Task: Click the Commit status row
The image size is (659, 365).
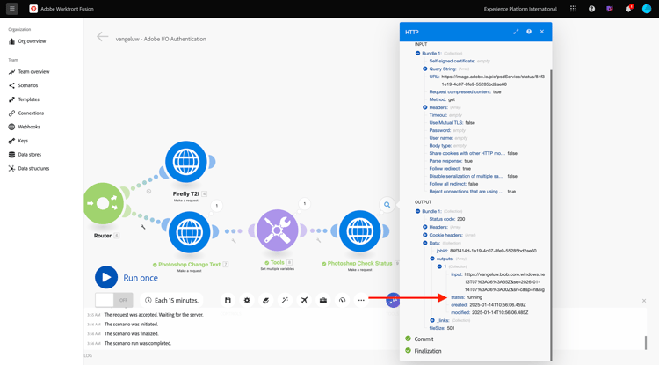Action: coord(419,339)
